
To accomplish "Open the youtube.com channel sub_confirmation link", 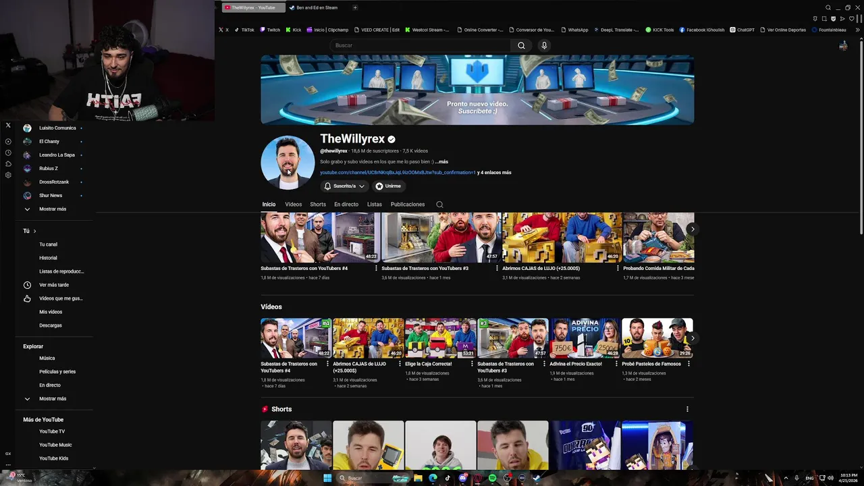I will 398,173.
